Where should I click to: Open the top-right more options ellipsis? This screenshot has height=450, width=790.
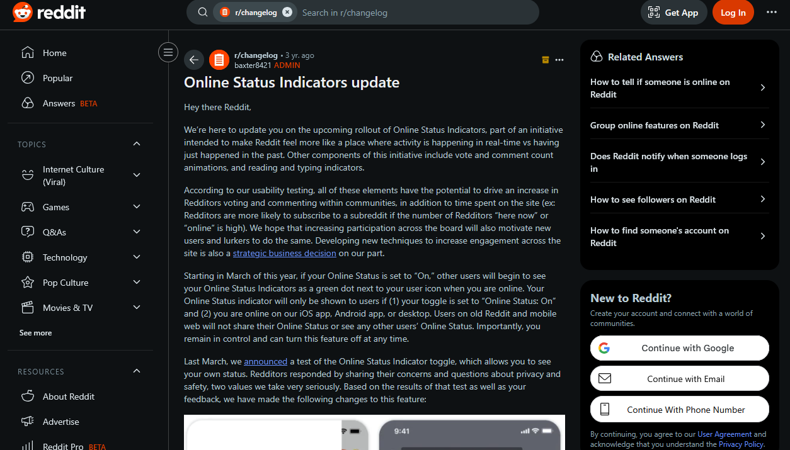click(772, 13)
